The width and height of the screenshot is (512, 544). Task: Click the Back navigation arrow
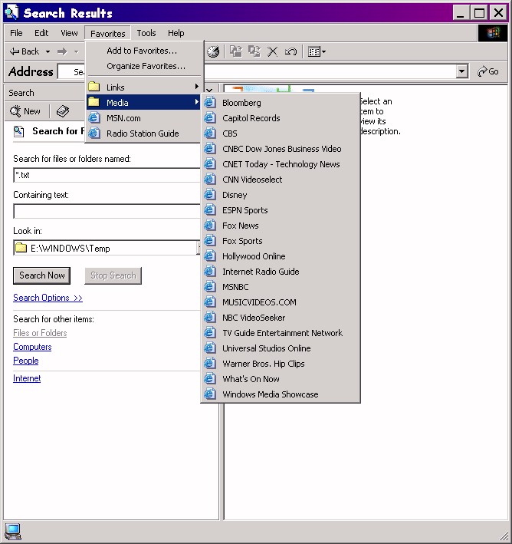[23, 51]
